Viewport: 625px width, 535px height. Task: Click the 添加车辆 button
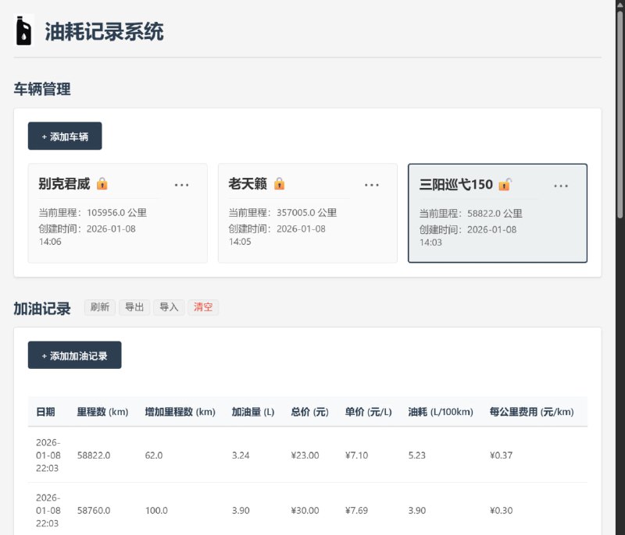[x=65, y=136]
